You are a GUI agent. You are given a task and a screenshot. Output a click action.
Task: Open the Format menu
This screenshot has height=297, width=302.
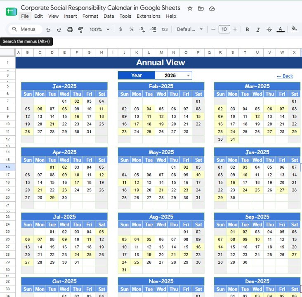[x=90, y=16]
